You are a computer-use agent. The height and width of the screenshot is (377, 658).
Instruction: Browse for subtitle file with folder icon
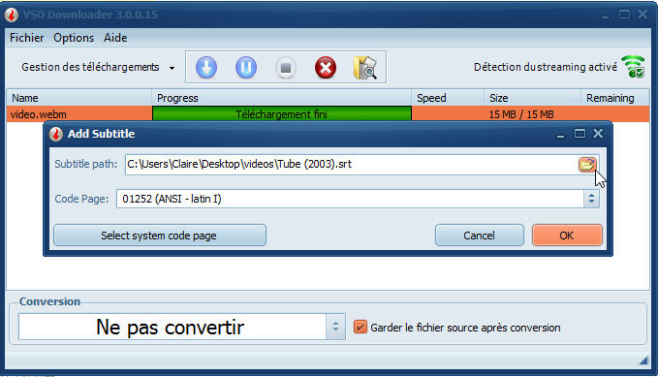coord(587,165)
